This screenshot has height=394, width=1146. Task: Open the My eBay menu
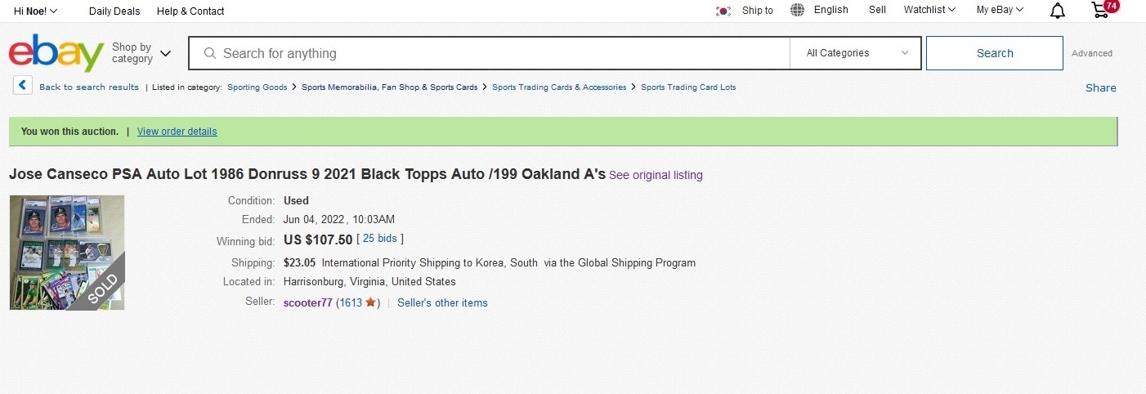[x=1000, y=10]
